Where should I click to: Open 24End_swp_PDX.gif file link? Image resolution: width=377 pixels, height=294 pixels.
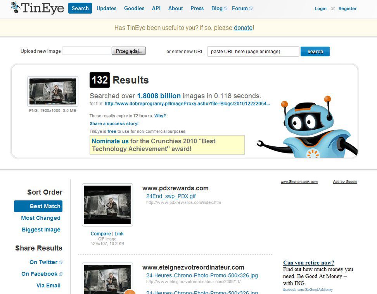[171, 196]
